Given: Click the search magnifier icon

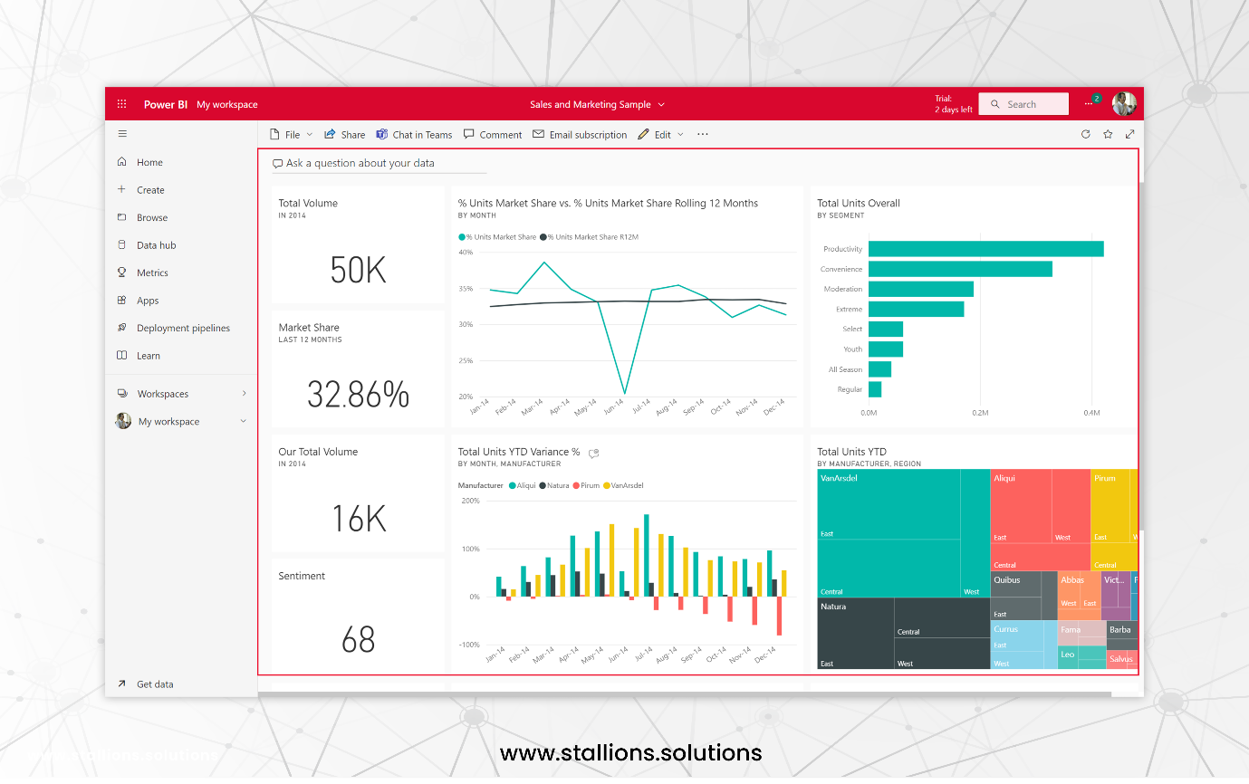Looking at the screenshot, I should [x=994, y=104].
